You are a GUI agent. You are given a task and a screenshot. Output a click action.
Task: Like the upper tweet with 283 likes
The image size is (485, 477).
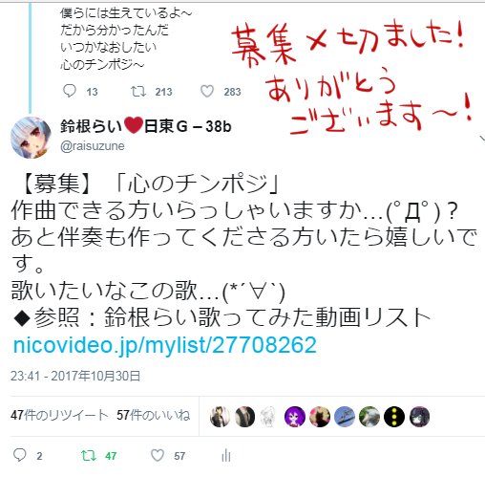(207, 92)
